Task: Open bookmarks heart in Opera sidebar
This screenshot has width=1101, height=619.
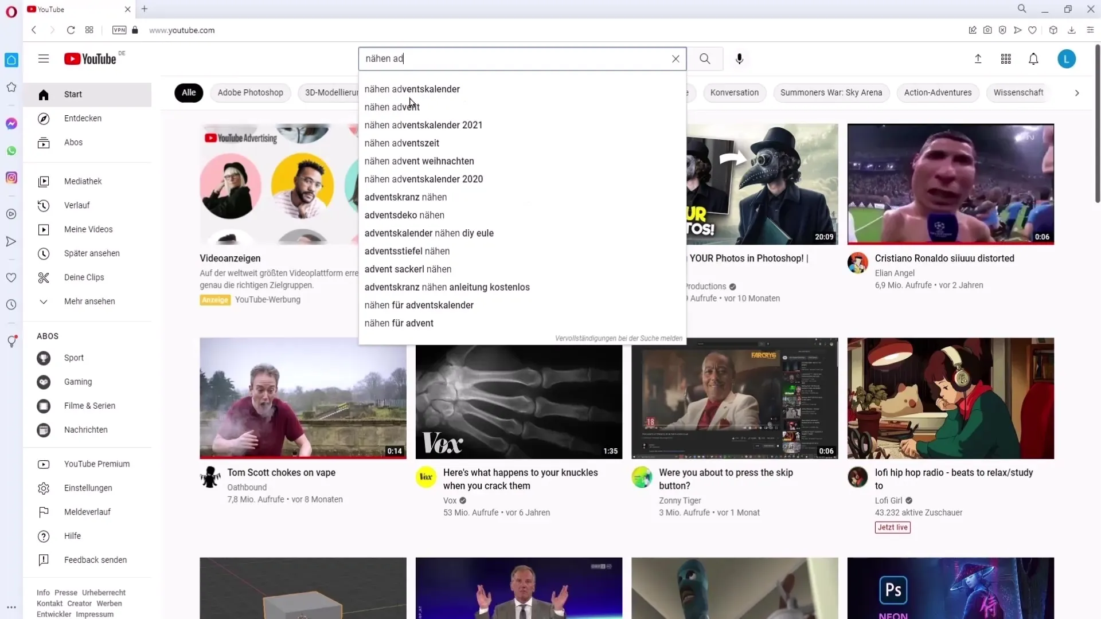Action: pos(11,277)
